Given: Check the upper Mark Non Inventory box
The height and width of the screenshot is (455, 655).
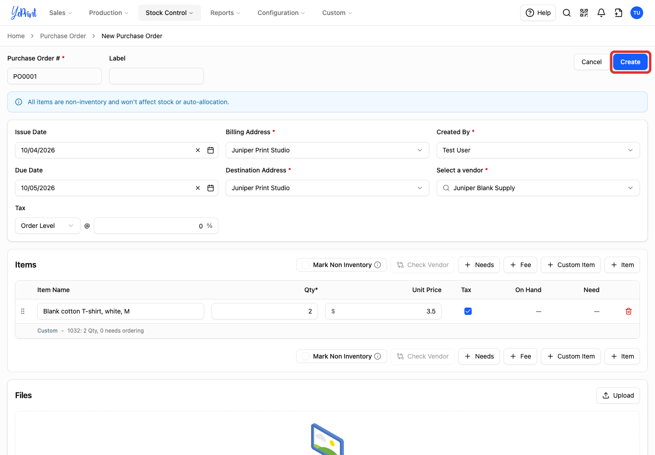Looking at the screenshot, I should click(306, 265).
